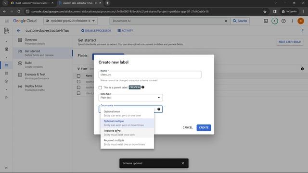Choose 'Optional once' occurrence option
This screenshot has height=173, width=308.
127,113
